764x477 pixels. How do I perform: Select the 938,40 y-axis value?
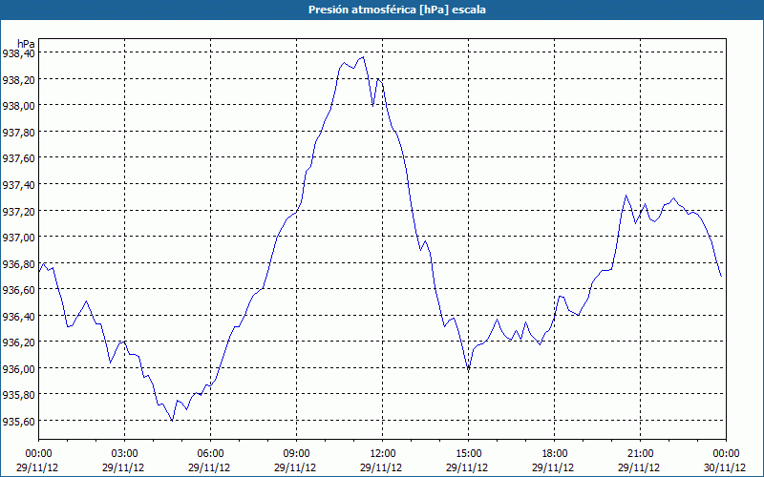(18, 52)
